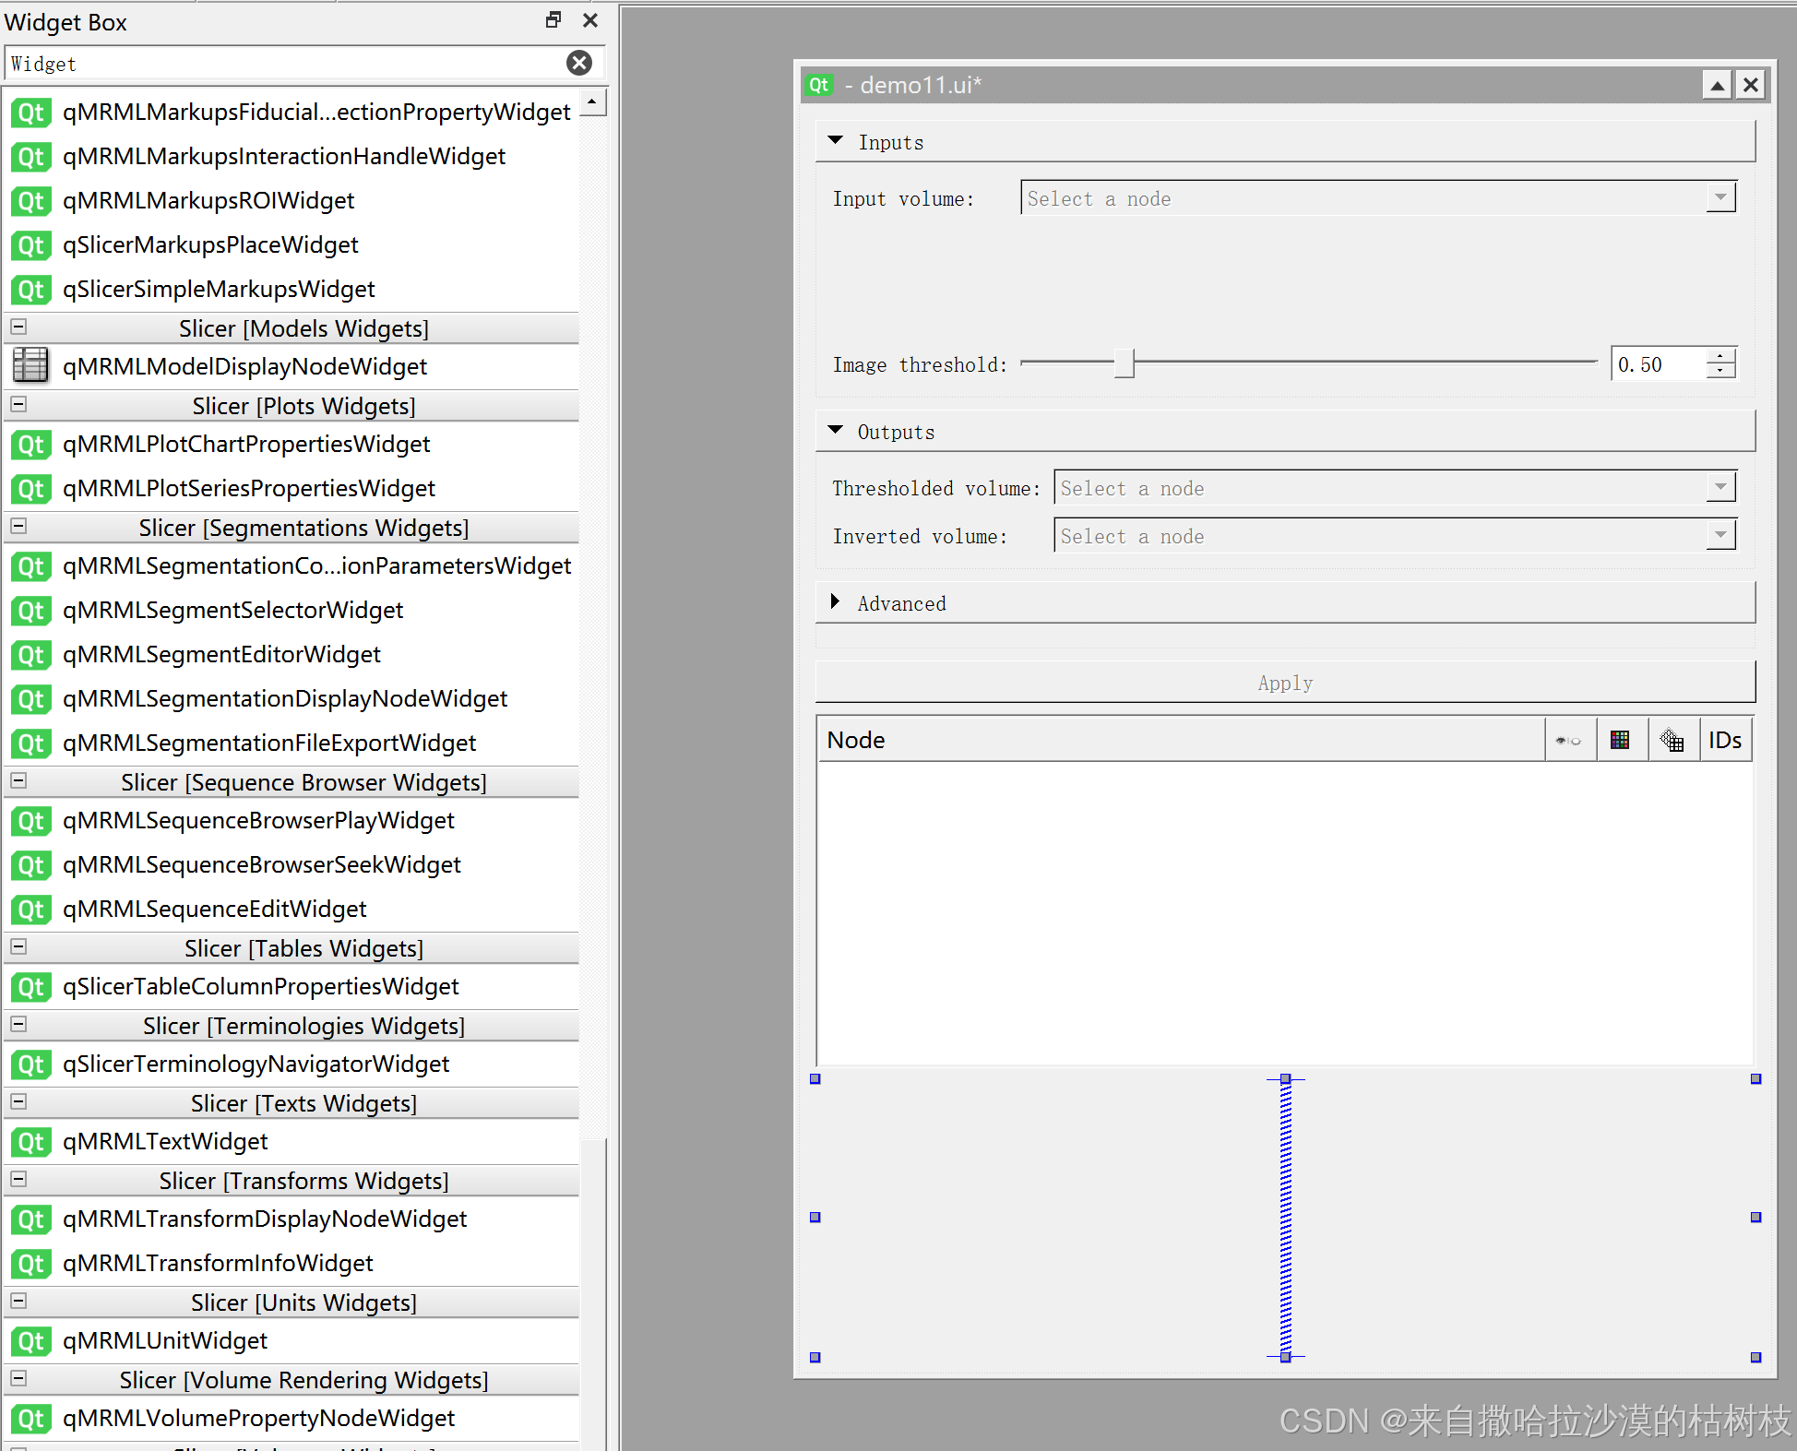
Task: Select the qMRMLUnitWidget Qt icon
Action: click(x=30, y=1341)
